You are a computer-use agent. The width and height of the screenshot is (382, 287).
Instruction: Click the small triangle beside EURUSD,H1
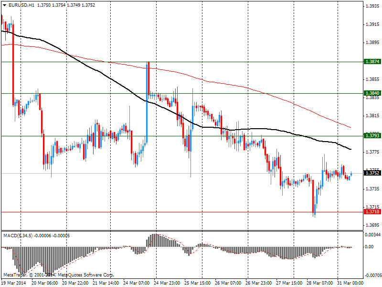(x=5, y=5)
